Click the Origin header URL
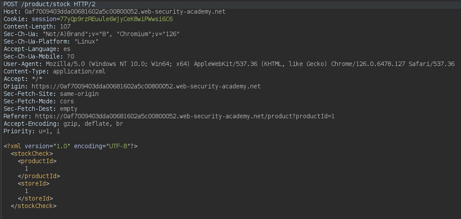The width and height of the screenshot is (461, 219). pos(146,86)
